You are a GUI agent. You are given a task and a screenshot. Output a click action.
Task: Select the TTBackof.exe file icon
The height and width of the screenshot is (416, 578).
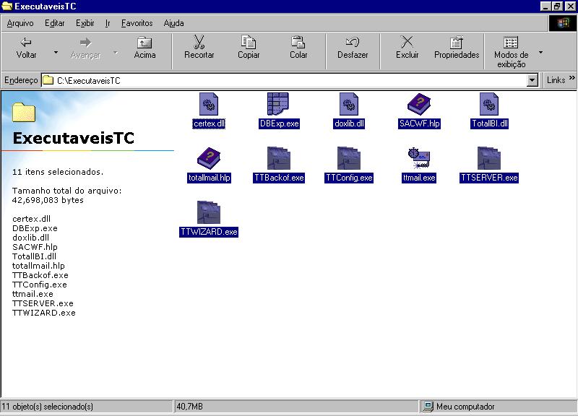point(279,158)
